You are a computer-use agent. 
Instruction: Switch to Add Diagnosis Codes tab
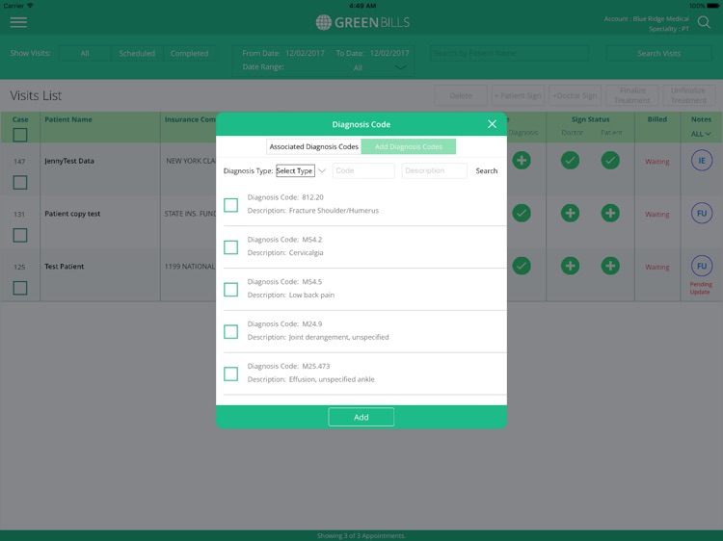(409, 146)
